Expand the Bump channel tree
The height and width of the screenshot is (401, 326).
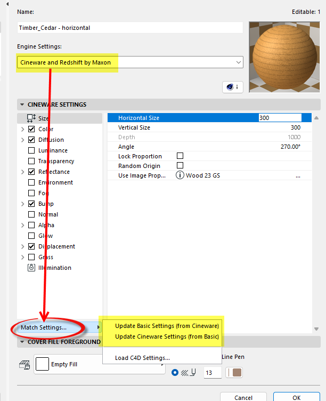(x=22, y=204)
